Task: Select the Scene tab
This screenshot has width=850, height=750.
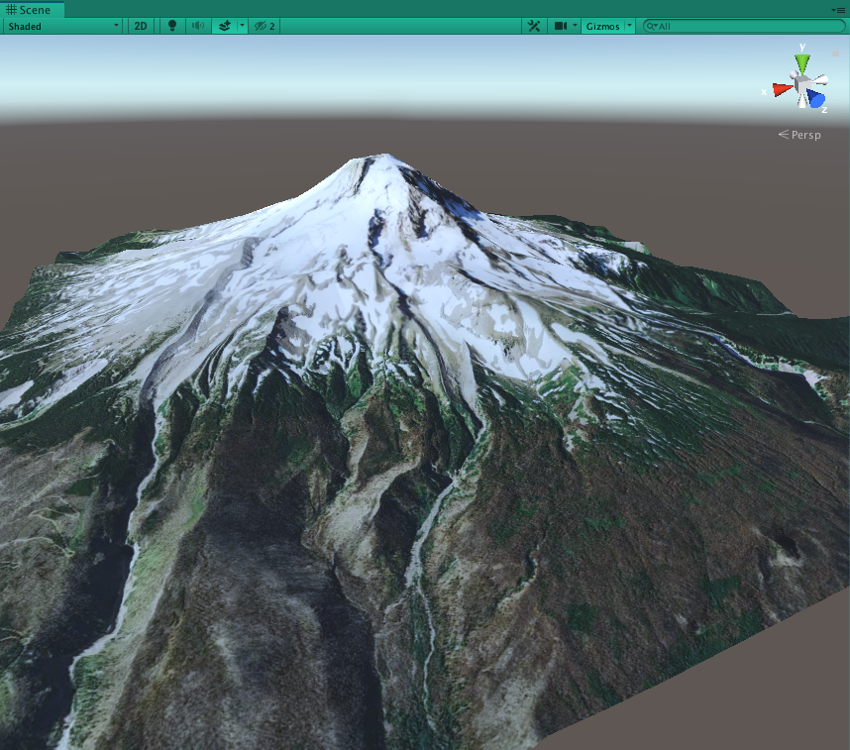Action: coord(28,9)
